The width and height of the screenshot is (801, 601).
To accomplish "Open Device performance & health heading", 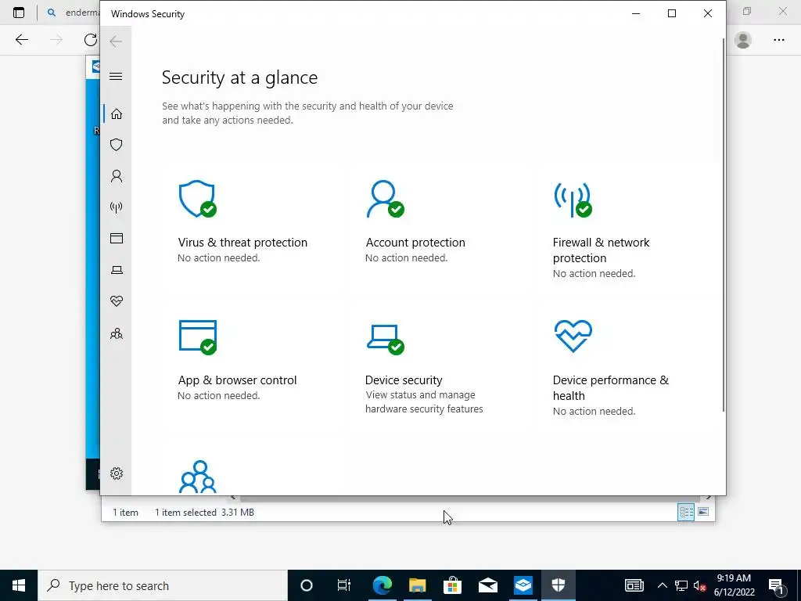I will point(610,388).
